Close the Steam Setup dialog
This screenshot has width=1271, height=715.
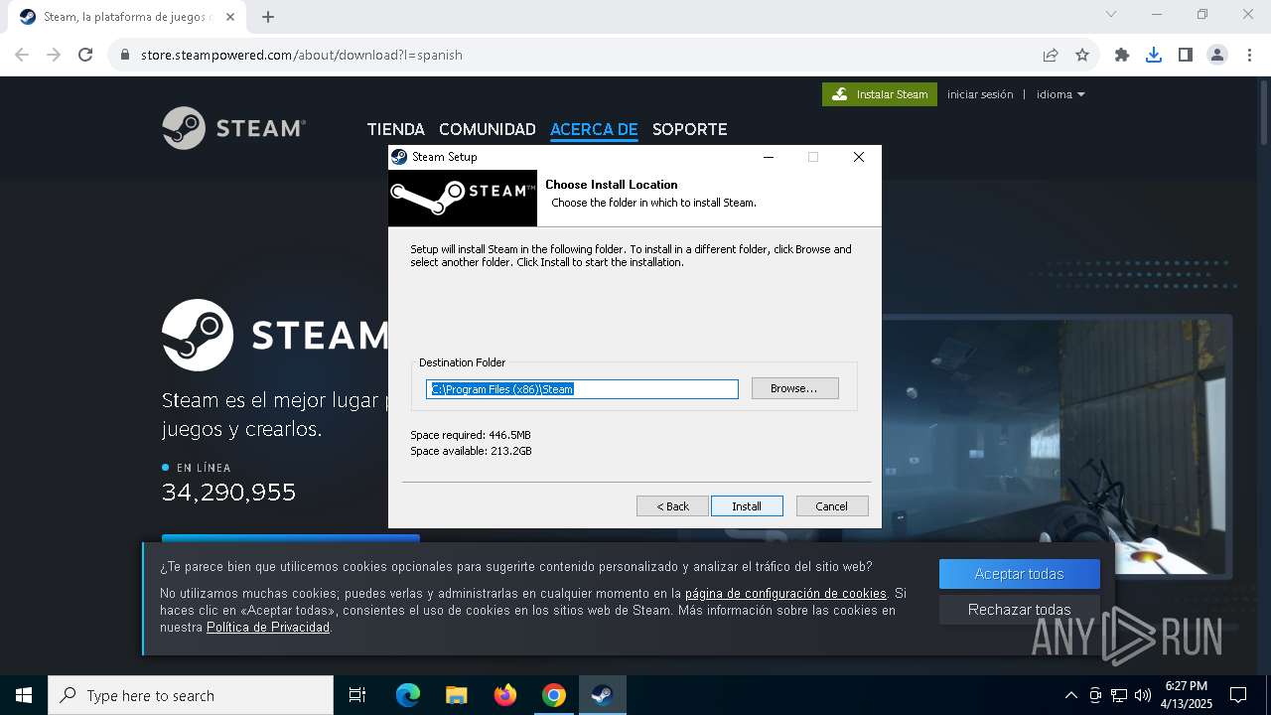click(x=859, y=157)
